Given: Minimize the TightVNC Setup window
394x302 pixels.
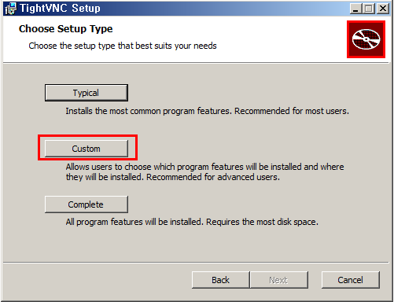Looking at the screenshot, I should pos(356,9).
